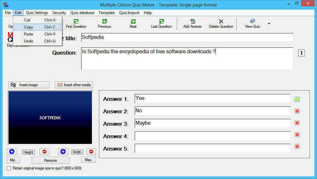Open the Security menu

59,13
